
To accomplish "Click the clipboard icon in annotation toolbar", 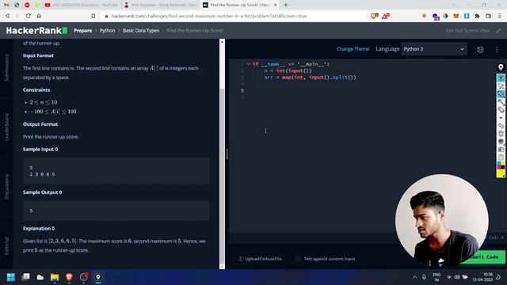I will tap(501, 157).
